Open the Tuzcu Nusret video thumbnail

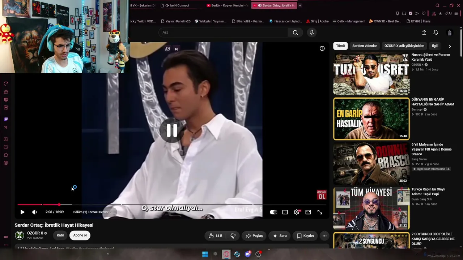click(371, 74)
